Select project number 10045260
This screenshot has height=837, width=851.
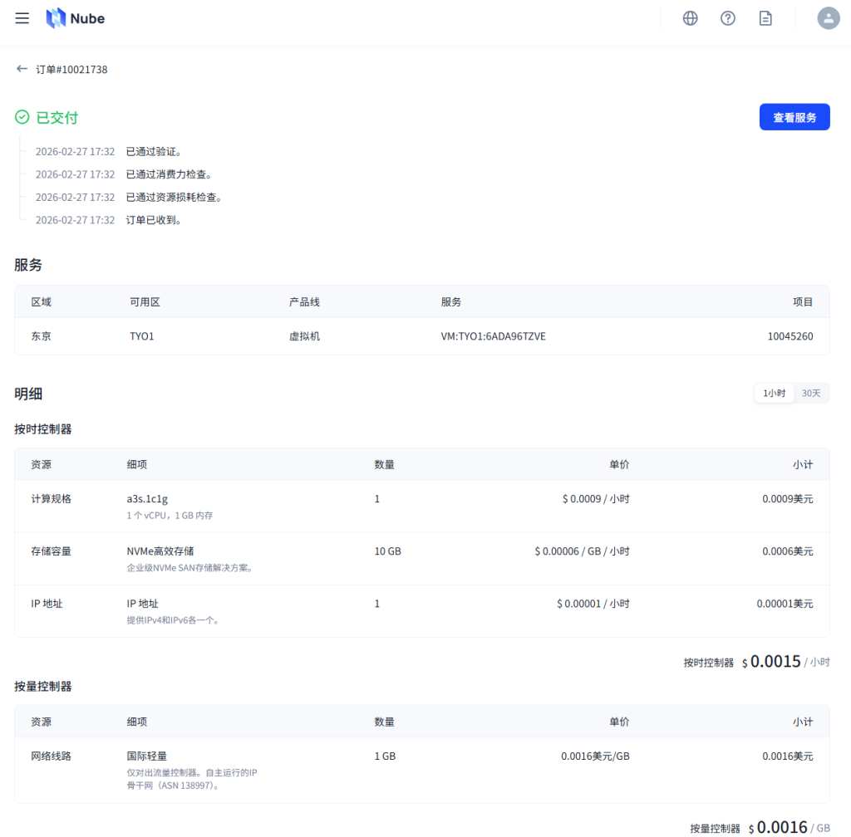point(790,336)
